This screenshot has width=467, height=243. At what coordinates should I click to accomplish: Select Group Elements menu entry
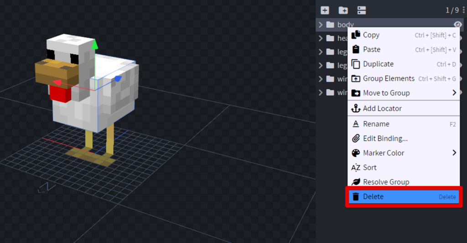pyautogui.click(x=389, y=78)
